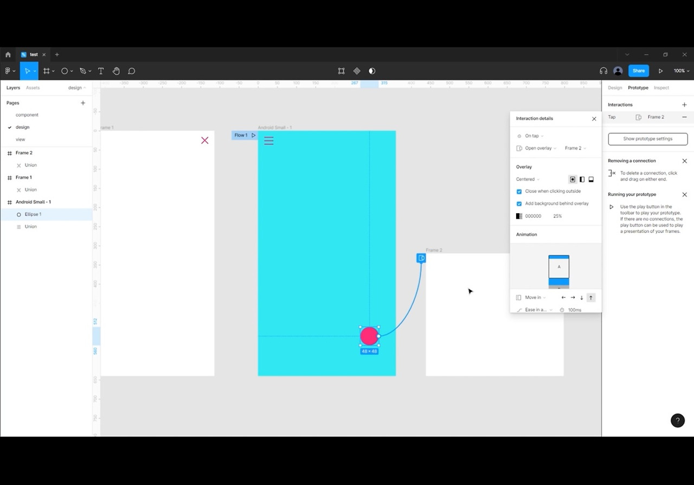This screenshot has width=694, height=485.
Task: Toggle Add background behind overlay checkbox
Action: 519,204
